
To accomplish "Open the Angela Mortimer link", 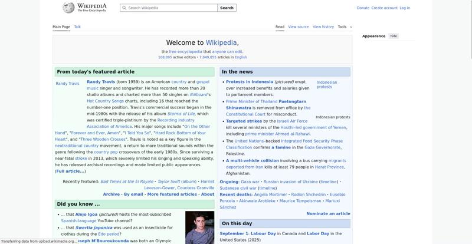I will point(270,194).
